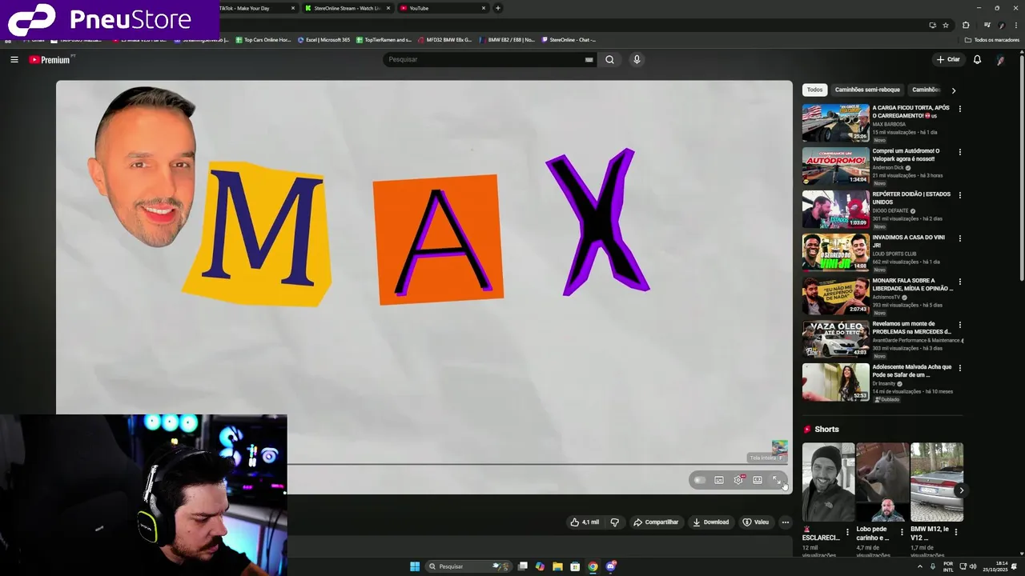1025x576 pixels.
Task: Open options for A CARGA FICOU TORTA video
Action: [960, 109]
